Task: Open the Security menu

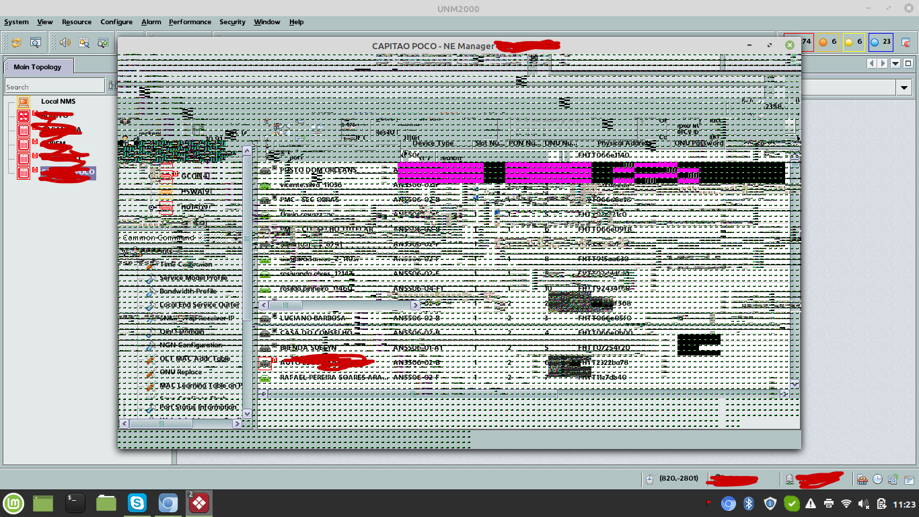Action: (233, 22)
